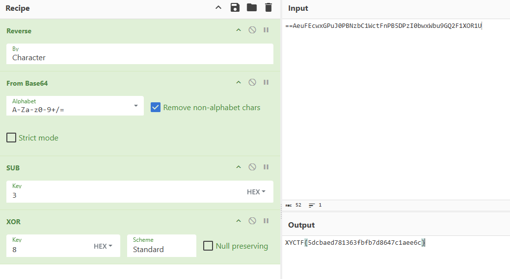Clear the recipe with the trash icon
This screenshot has width=510, height=279.
[x=268, y=7]
